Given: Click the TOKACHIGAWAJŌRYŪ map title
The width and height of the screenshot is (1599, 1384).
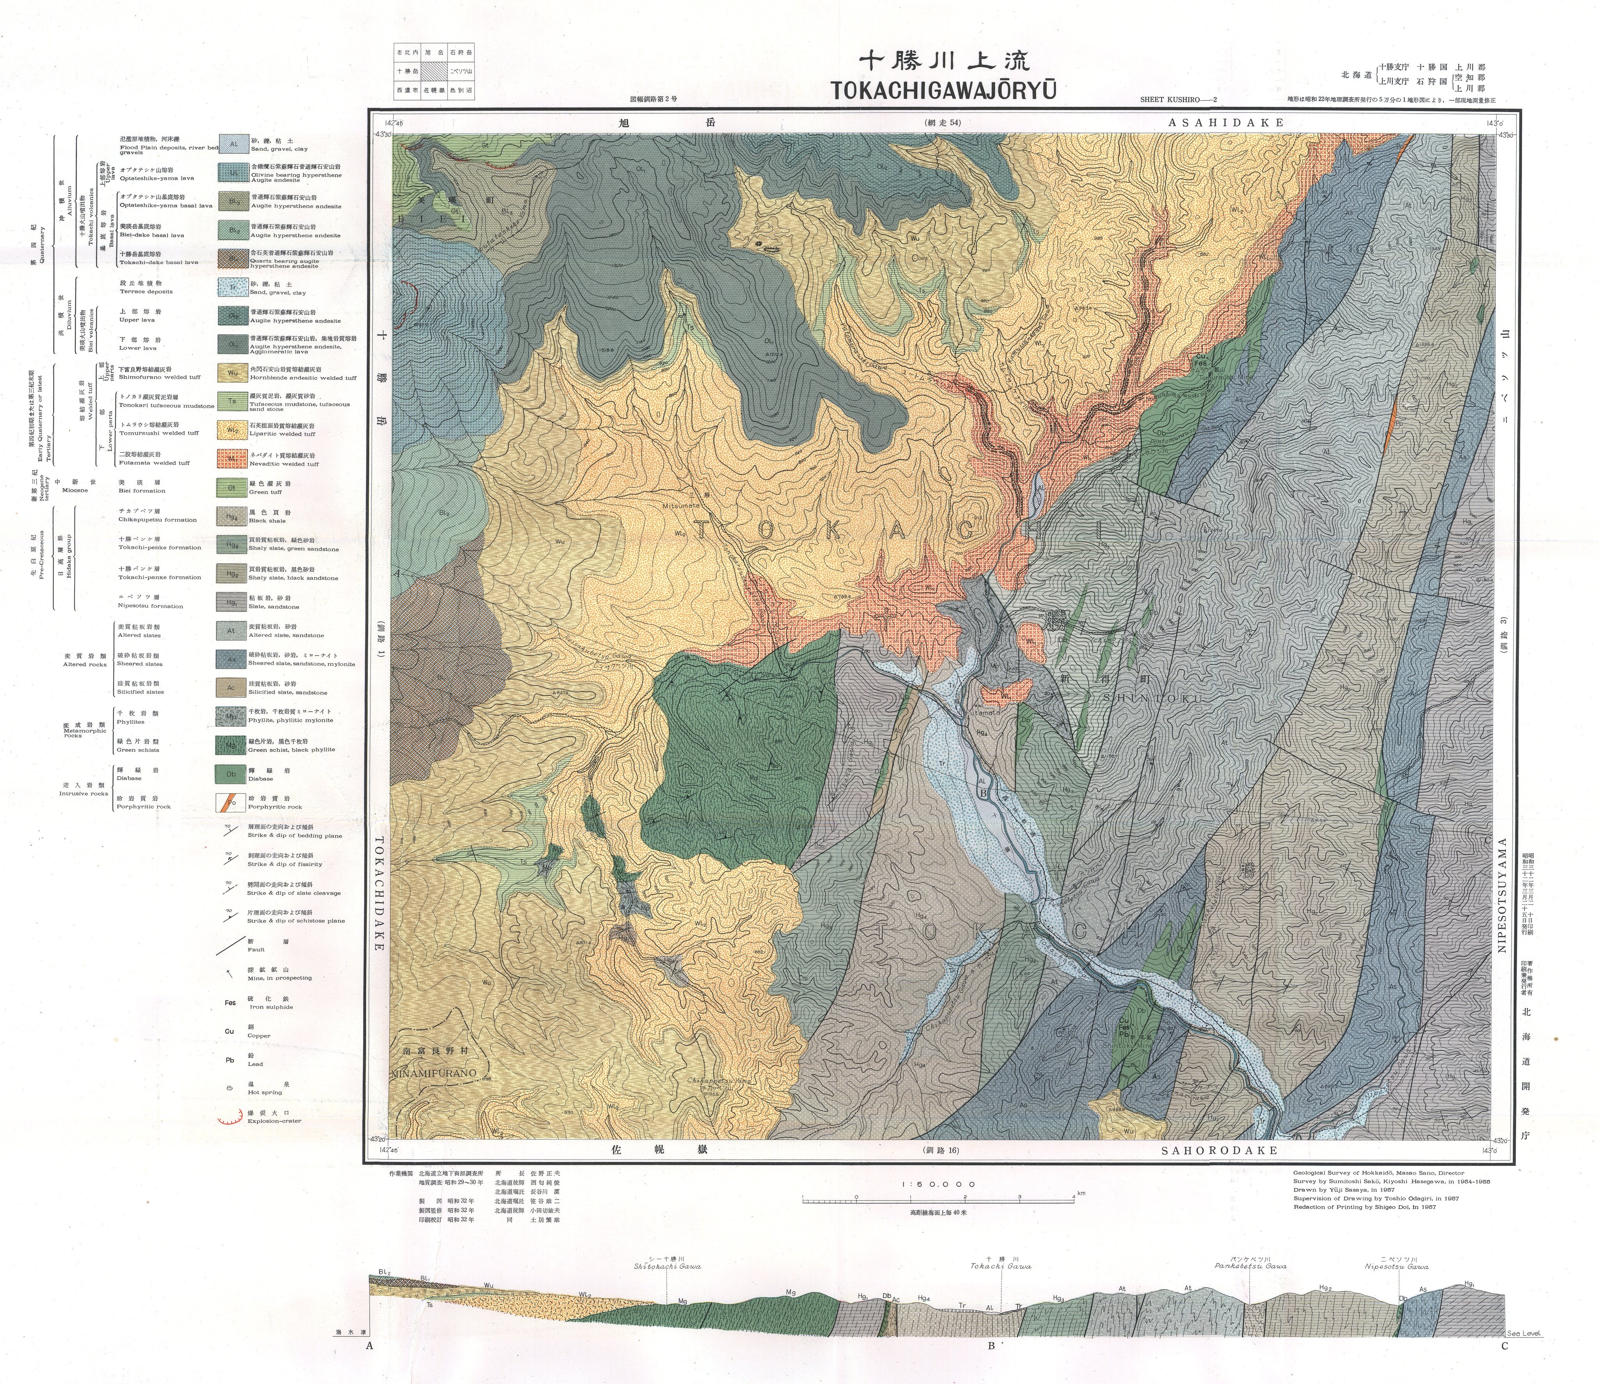Looking at the screenshot, I should point(944,91).
